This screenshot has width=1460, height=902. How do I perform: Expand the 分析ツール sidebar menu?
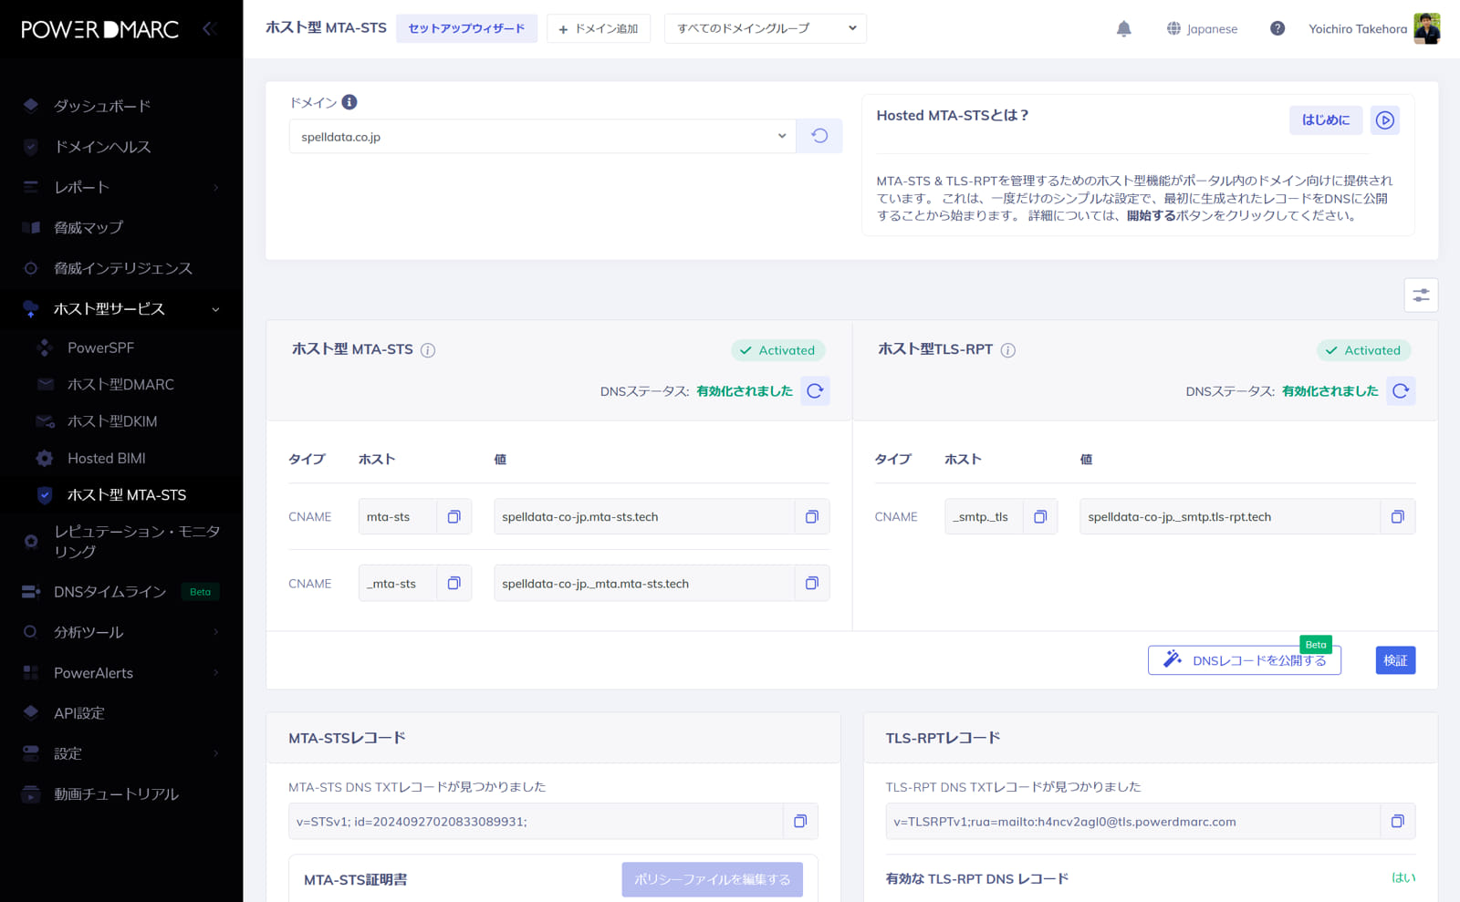(x=121, y=632)
